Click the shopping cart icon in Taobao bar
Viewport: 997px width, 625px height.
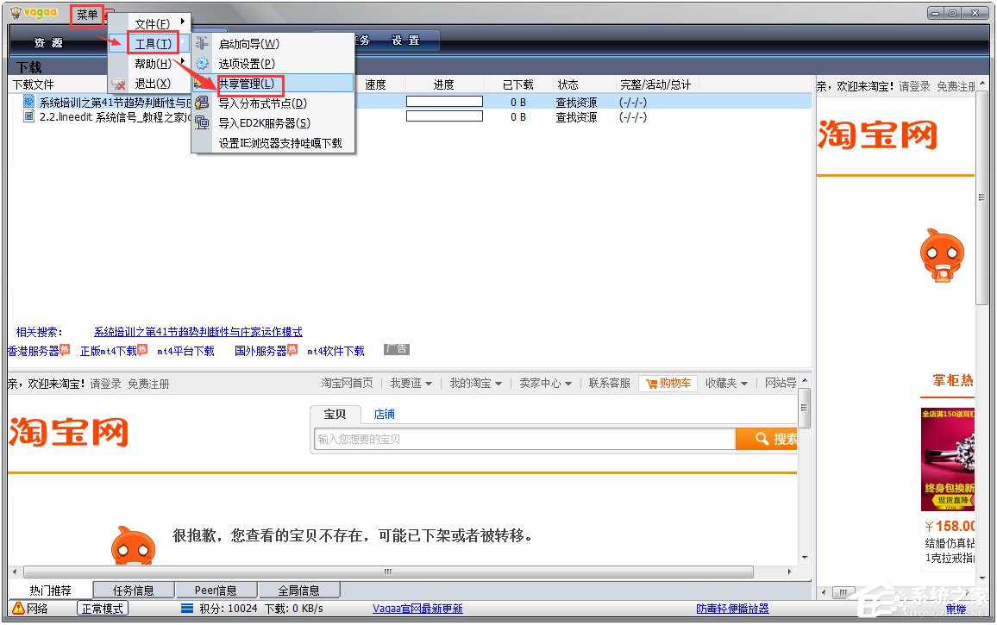[652, 384]
